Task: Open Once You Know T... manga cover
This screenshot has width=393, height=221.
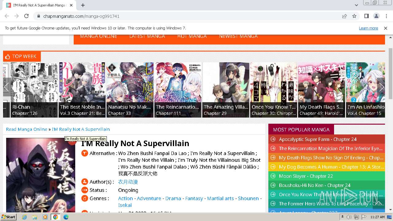Action: pos(274,90)
